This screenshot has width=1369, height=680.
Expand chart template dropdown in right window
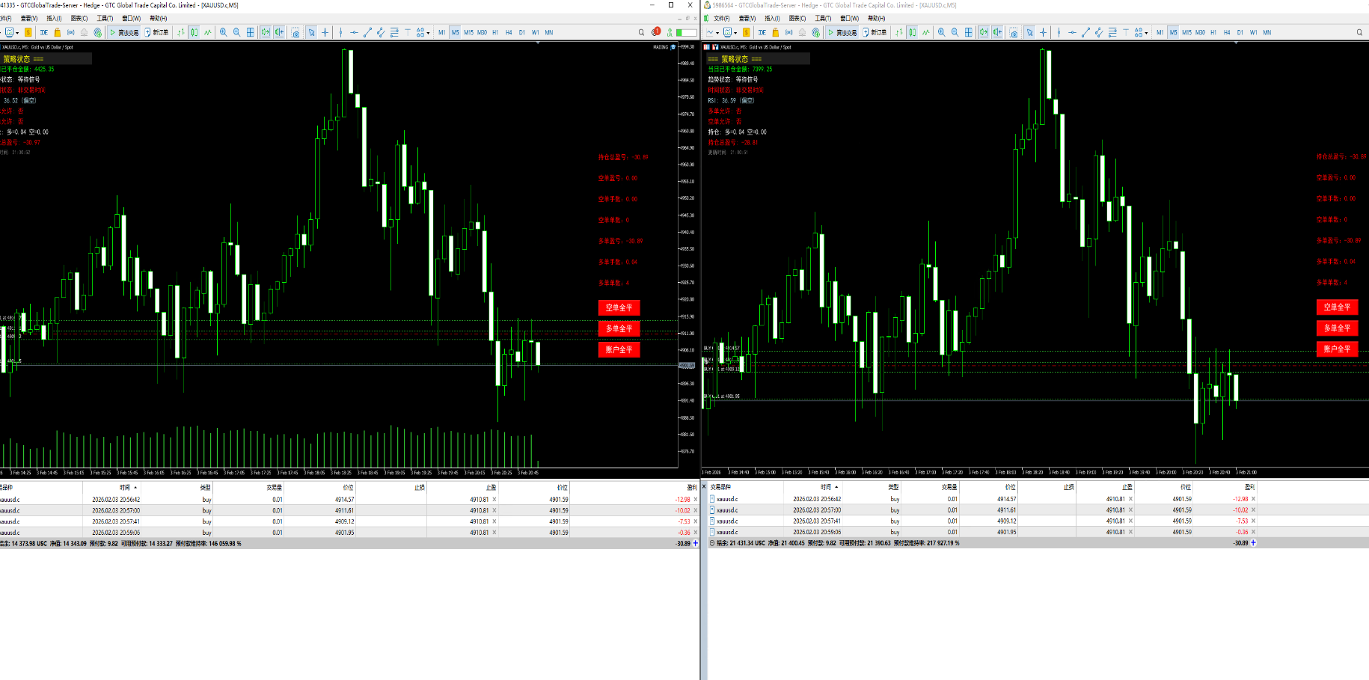pyautogui.click(x=735, y=32)
